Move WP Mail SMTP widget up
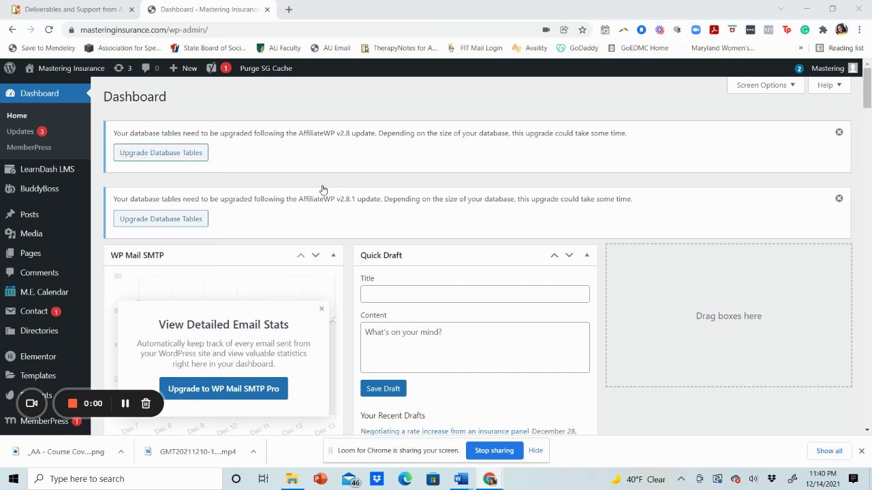872x490 pixels. click(300, 255)
